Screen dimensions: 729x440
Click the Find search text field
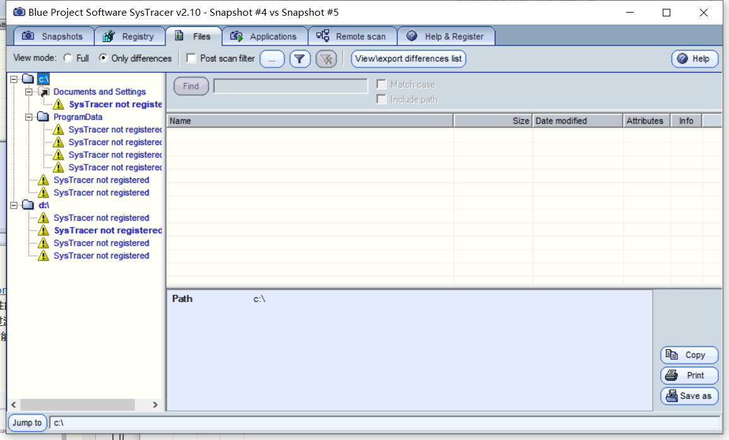coord(290,86)
